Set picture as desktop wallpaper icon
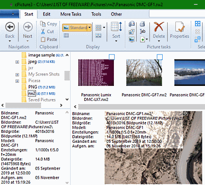 132,40
